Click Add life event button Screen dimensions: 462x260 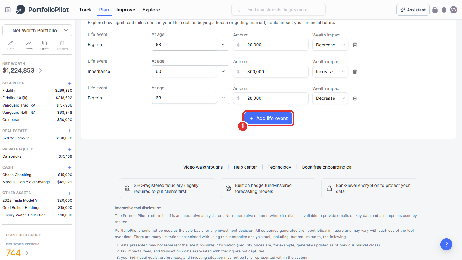point(268,118)
